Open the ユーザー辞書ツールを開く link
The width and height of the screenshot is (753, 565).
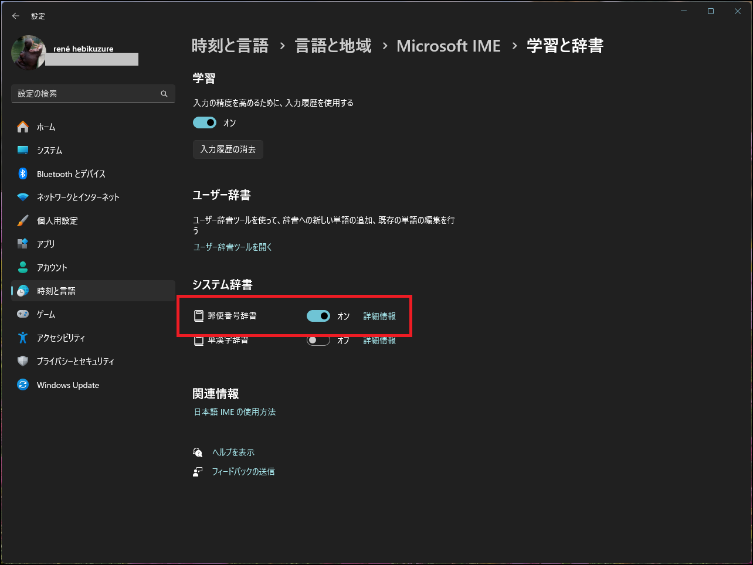(x=233, y=247)
